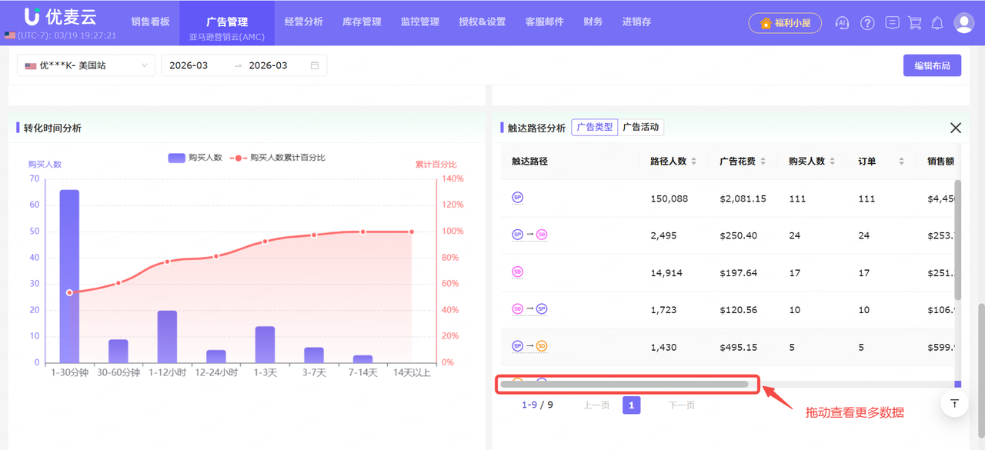This screenshot has height=450, width=985.
Task: Expand the 购买人数 sort selector
Action: tap(833, 160)
